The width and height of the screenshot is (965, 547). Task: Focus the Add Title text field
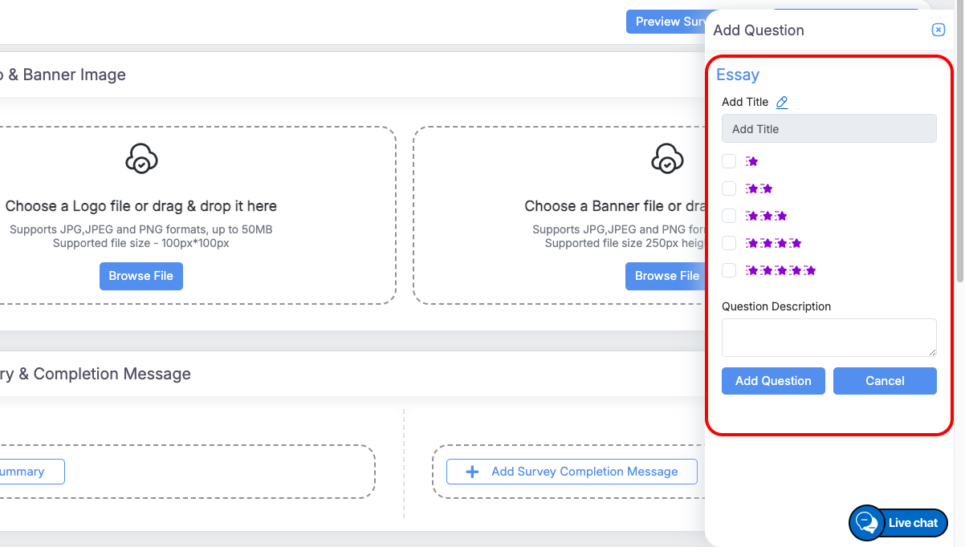(829, 128)
